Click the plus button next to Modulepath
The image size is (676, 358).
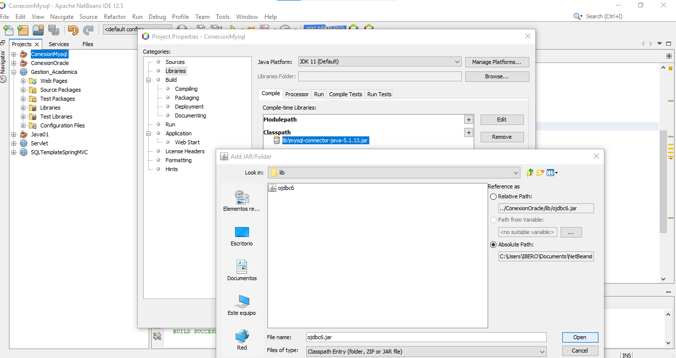468,119
